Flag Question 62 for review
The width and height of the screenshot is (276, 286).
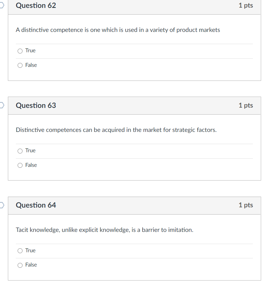1,5
